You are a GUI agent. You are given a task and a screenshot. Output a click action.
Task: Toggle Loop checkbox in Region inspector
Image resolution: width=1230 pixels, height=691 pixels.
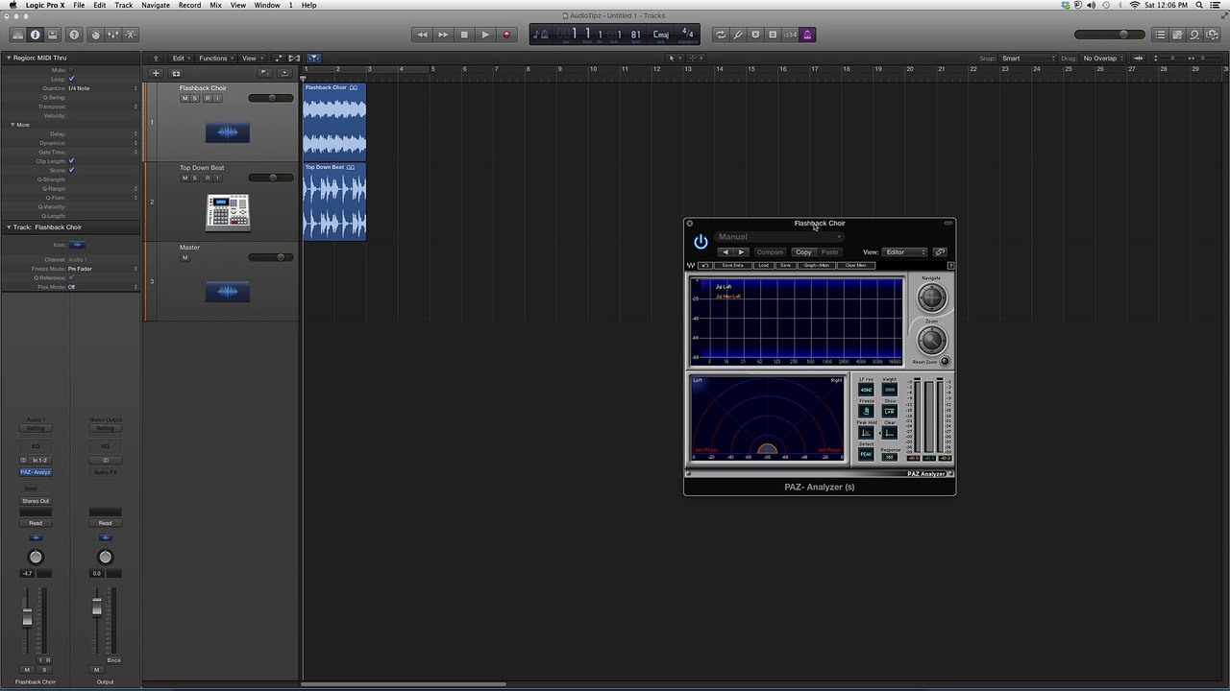[71, 79]
